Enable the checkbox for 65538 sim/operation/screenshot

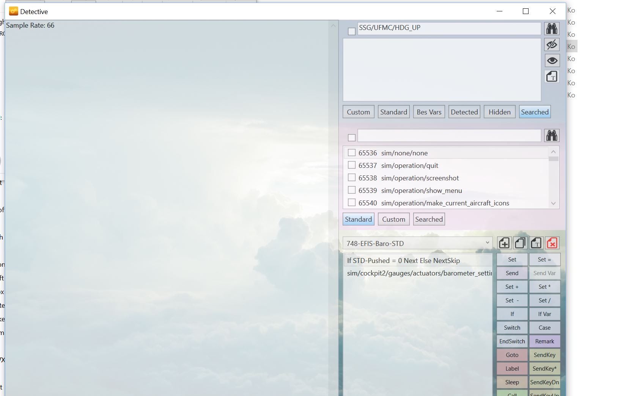click(x=352, y=178)
